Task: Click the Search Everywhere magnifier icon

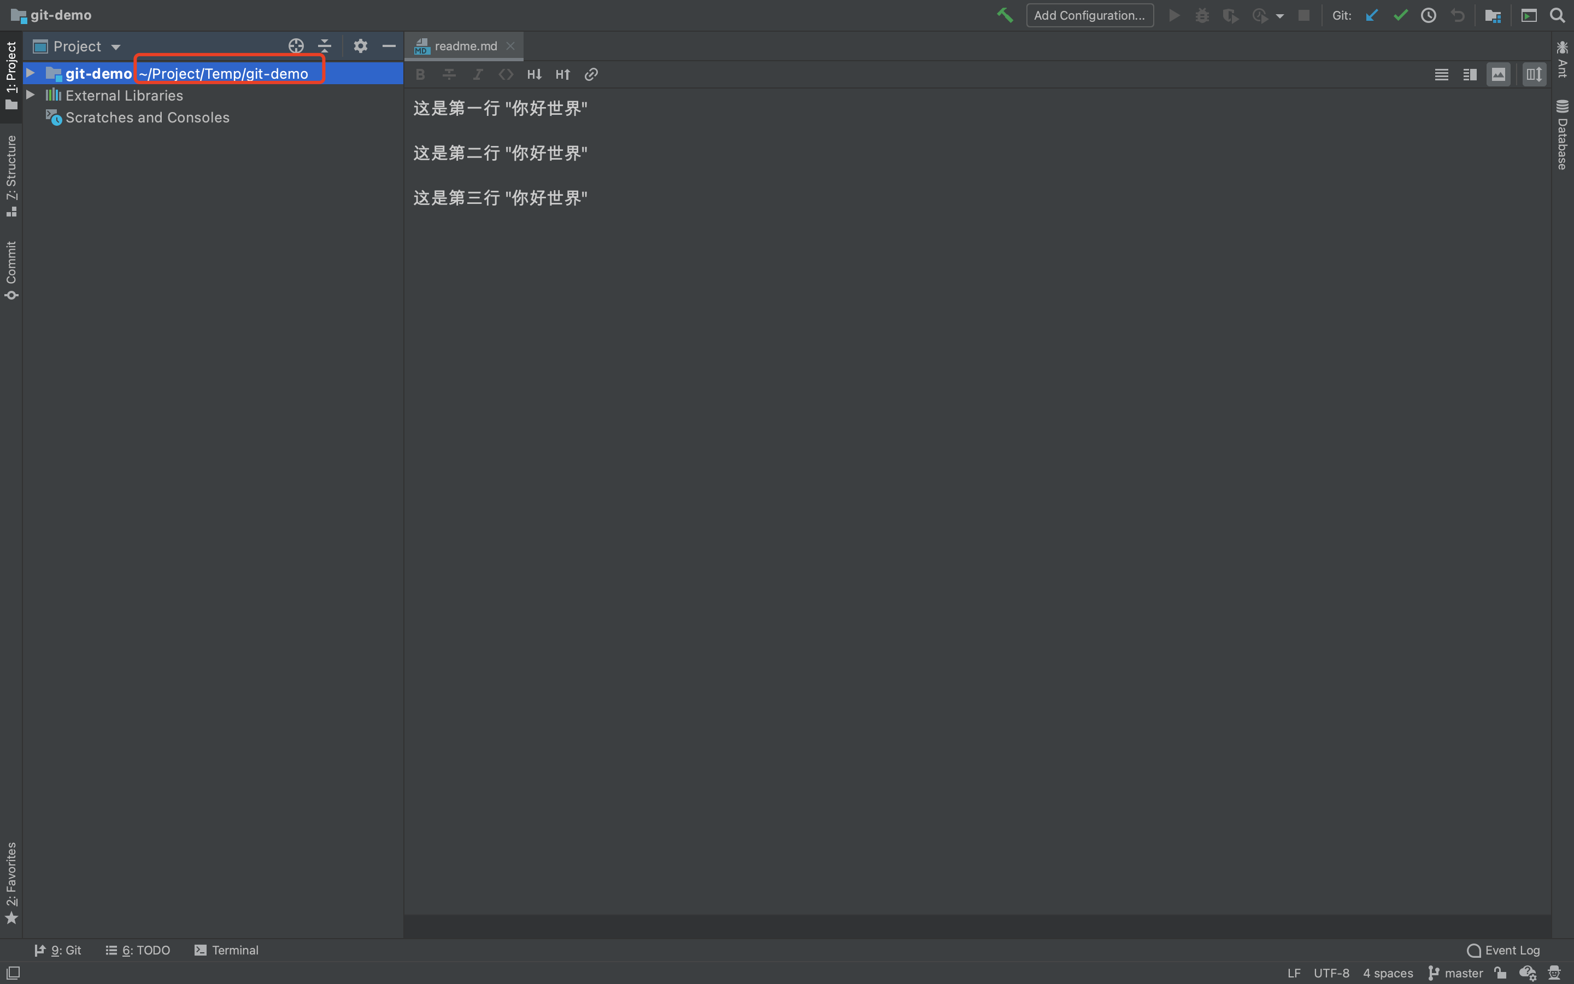Action: (x=1557, y=16)
